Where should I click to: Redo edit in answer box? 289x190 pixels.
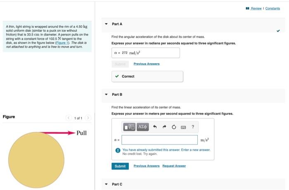(x=164, y=127)
